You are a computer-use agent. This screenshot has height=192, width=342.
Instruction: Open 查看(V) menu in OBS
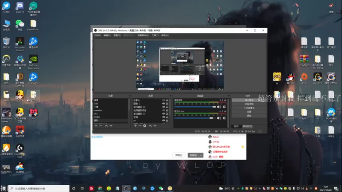pos(117,35)
